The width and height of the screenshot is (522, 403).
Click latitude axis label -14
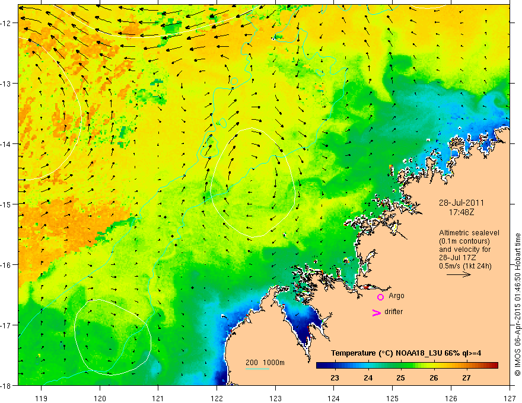click(7, 144)
